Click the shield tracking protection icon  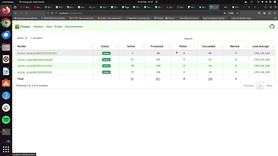click(x=48, y=13)
